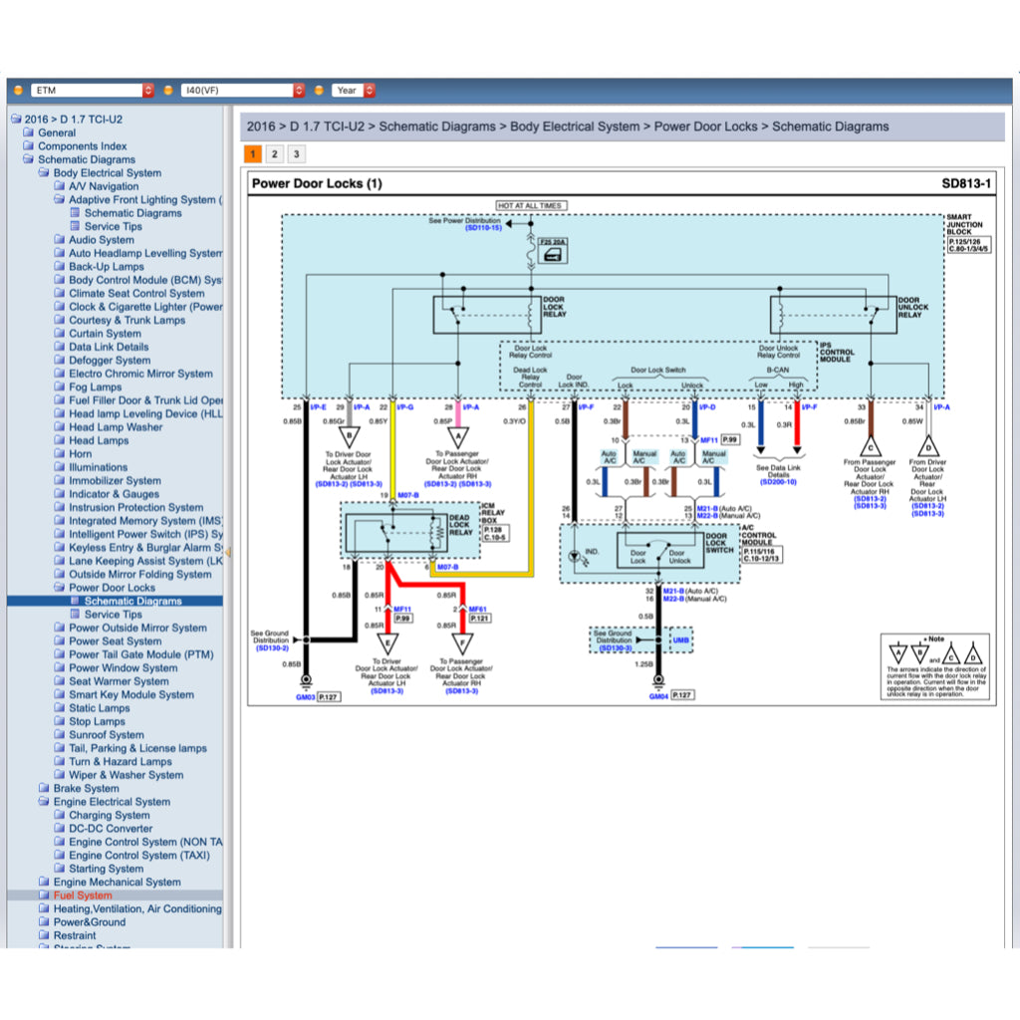Viewport: 1020px width, 1020px height.
Task: Click folder icon next to Brake System
Action: pos(44,788)
